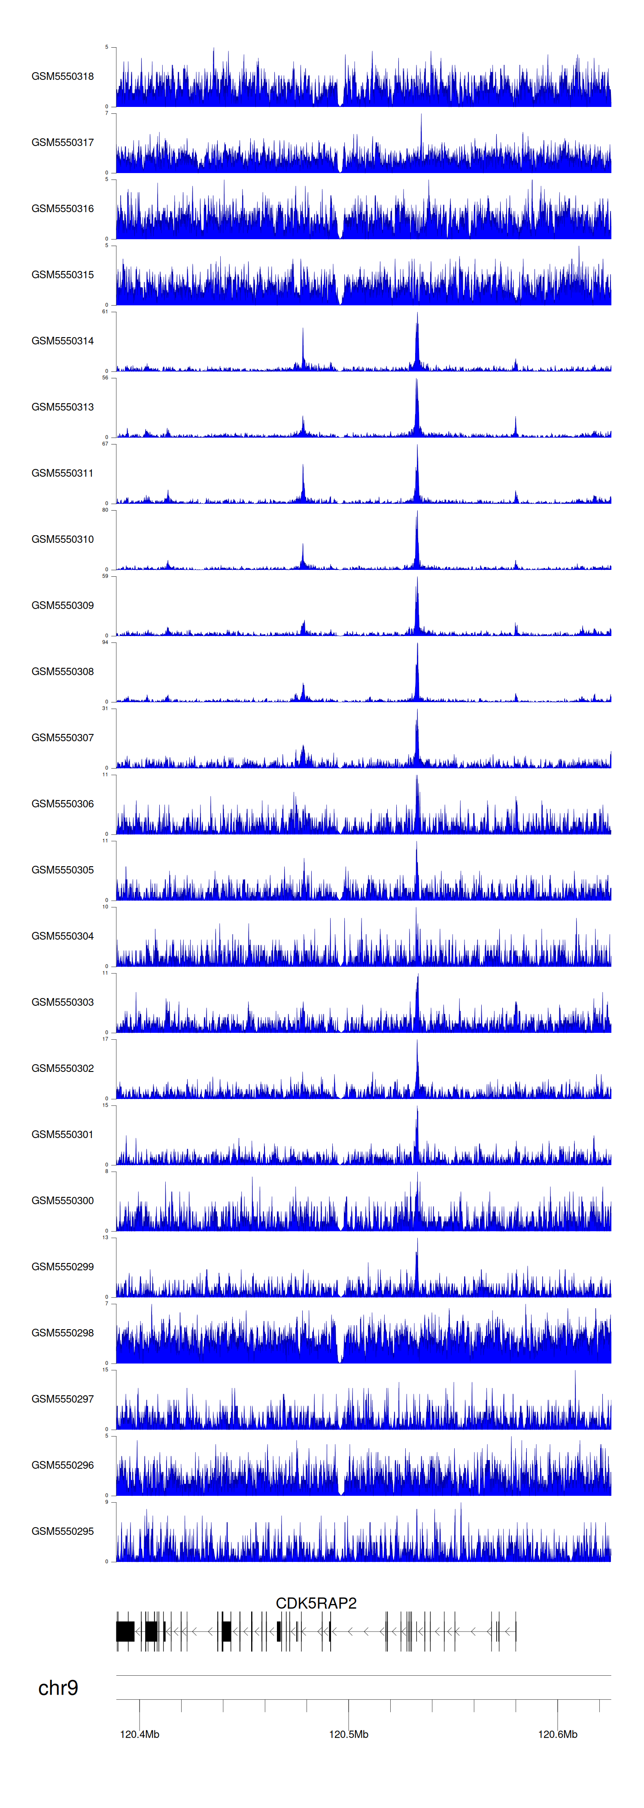Select the GSM5550310 track name

coord(62,539)
